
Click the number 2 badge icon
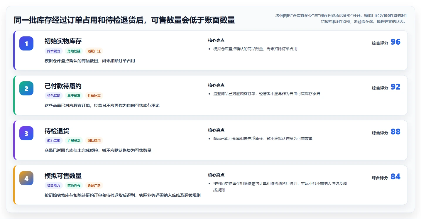pyautogui.click(x=26, y=88)
